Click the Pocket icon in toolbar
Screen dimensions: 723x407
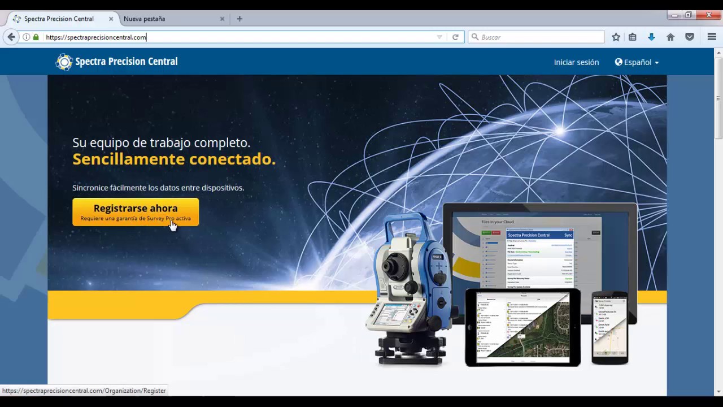pyautogui.click(x=690, y=37)
